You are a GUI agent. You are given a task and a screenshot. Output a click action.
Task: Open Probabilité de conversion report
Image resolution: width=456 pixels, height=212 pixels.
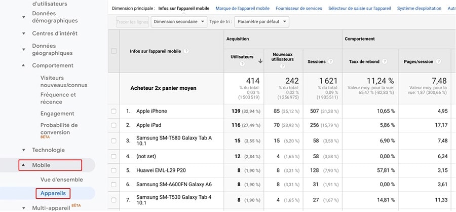59,129
